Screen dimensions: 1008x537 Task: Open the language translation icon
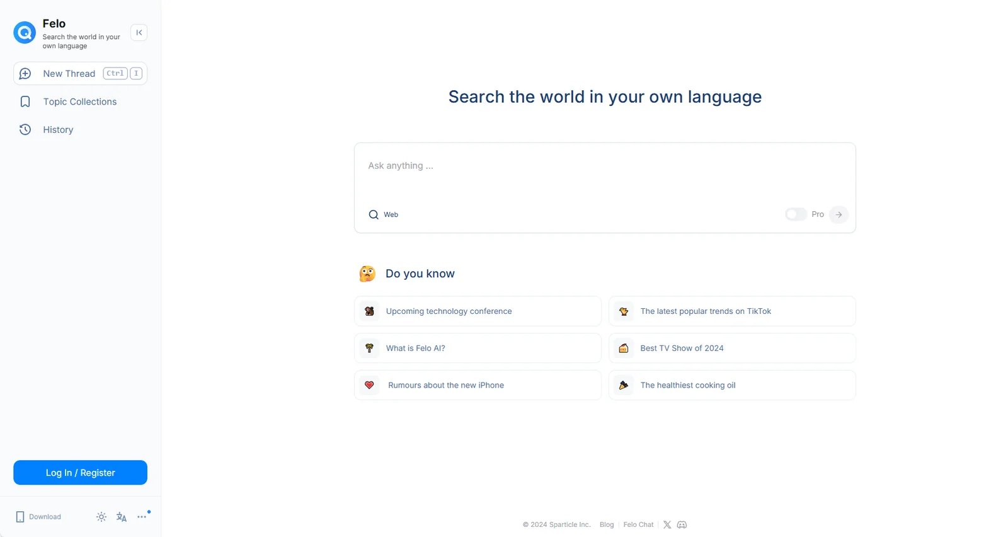[122, 517]
